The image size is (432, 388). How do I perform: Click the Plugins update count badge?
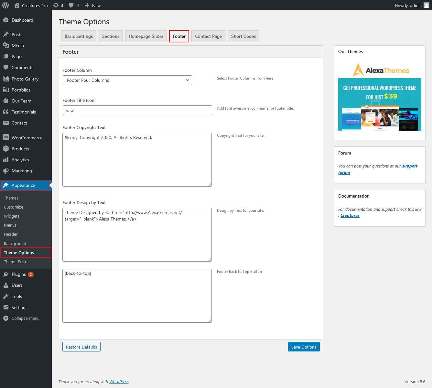31,275
